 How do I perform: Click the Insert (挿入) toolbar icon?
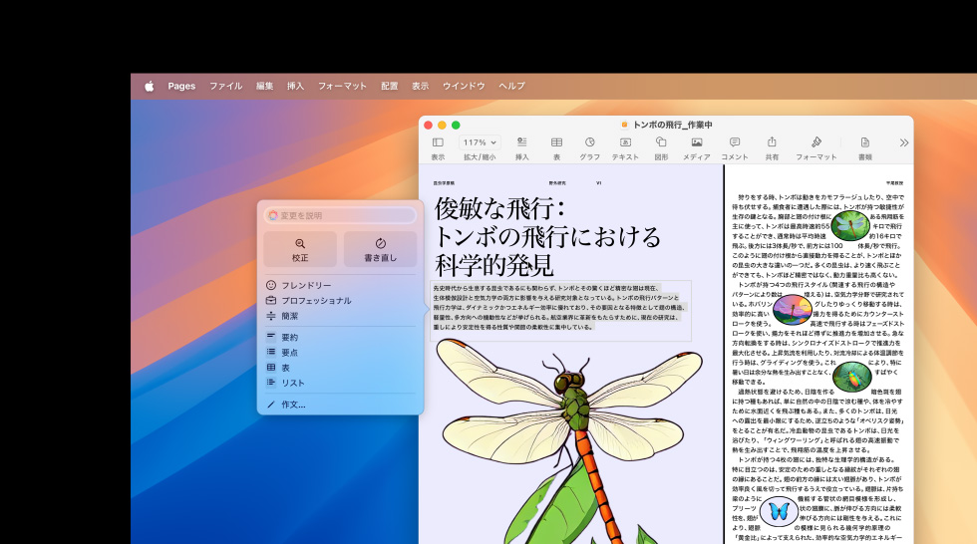click(521, 143)
